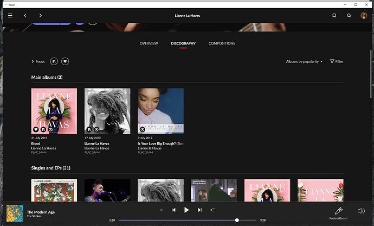Open first single with floral cover
The height and width of the screenshot is (226, 374).
click(x=54, y=190)
